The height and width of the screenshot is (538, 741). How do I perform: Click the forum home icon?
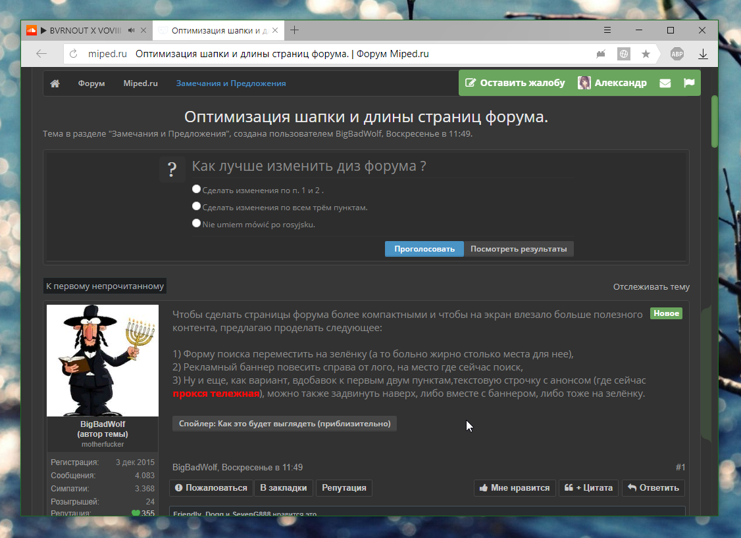pos(55,83)
